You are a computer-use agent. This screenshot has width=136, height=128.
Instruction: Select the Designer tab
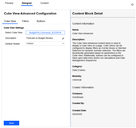click(x=27, y=3)
